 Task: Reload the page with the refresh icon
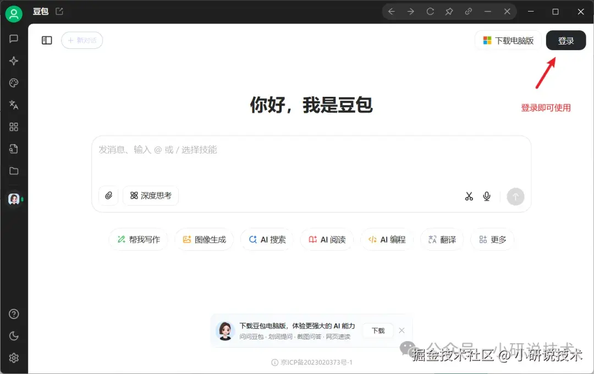[430, 12]
